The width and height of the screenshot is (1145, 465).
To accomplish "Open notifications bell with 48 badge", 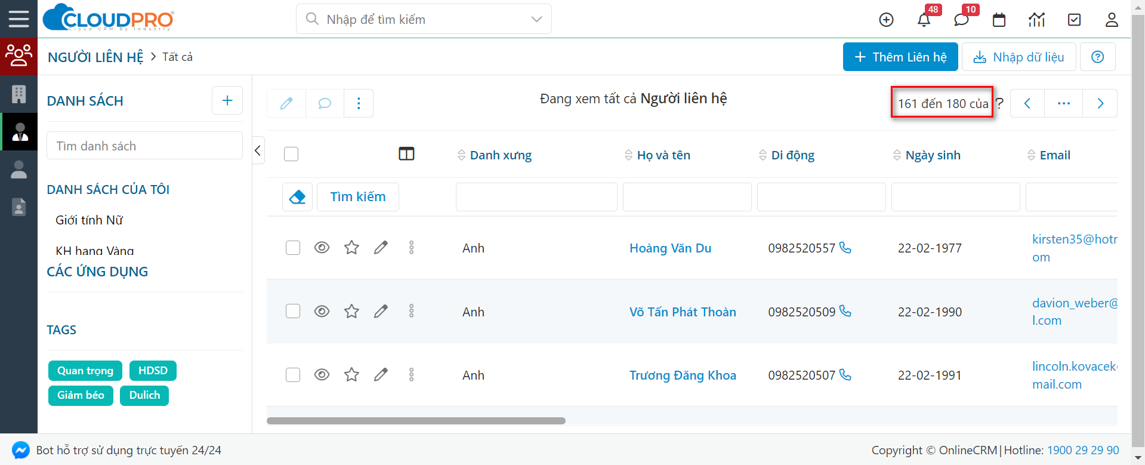I will [924, 20].
